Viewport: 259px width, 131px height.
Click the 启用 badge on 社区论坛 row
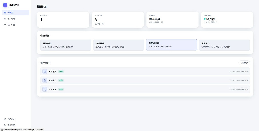61,89
